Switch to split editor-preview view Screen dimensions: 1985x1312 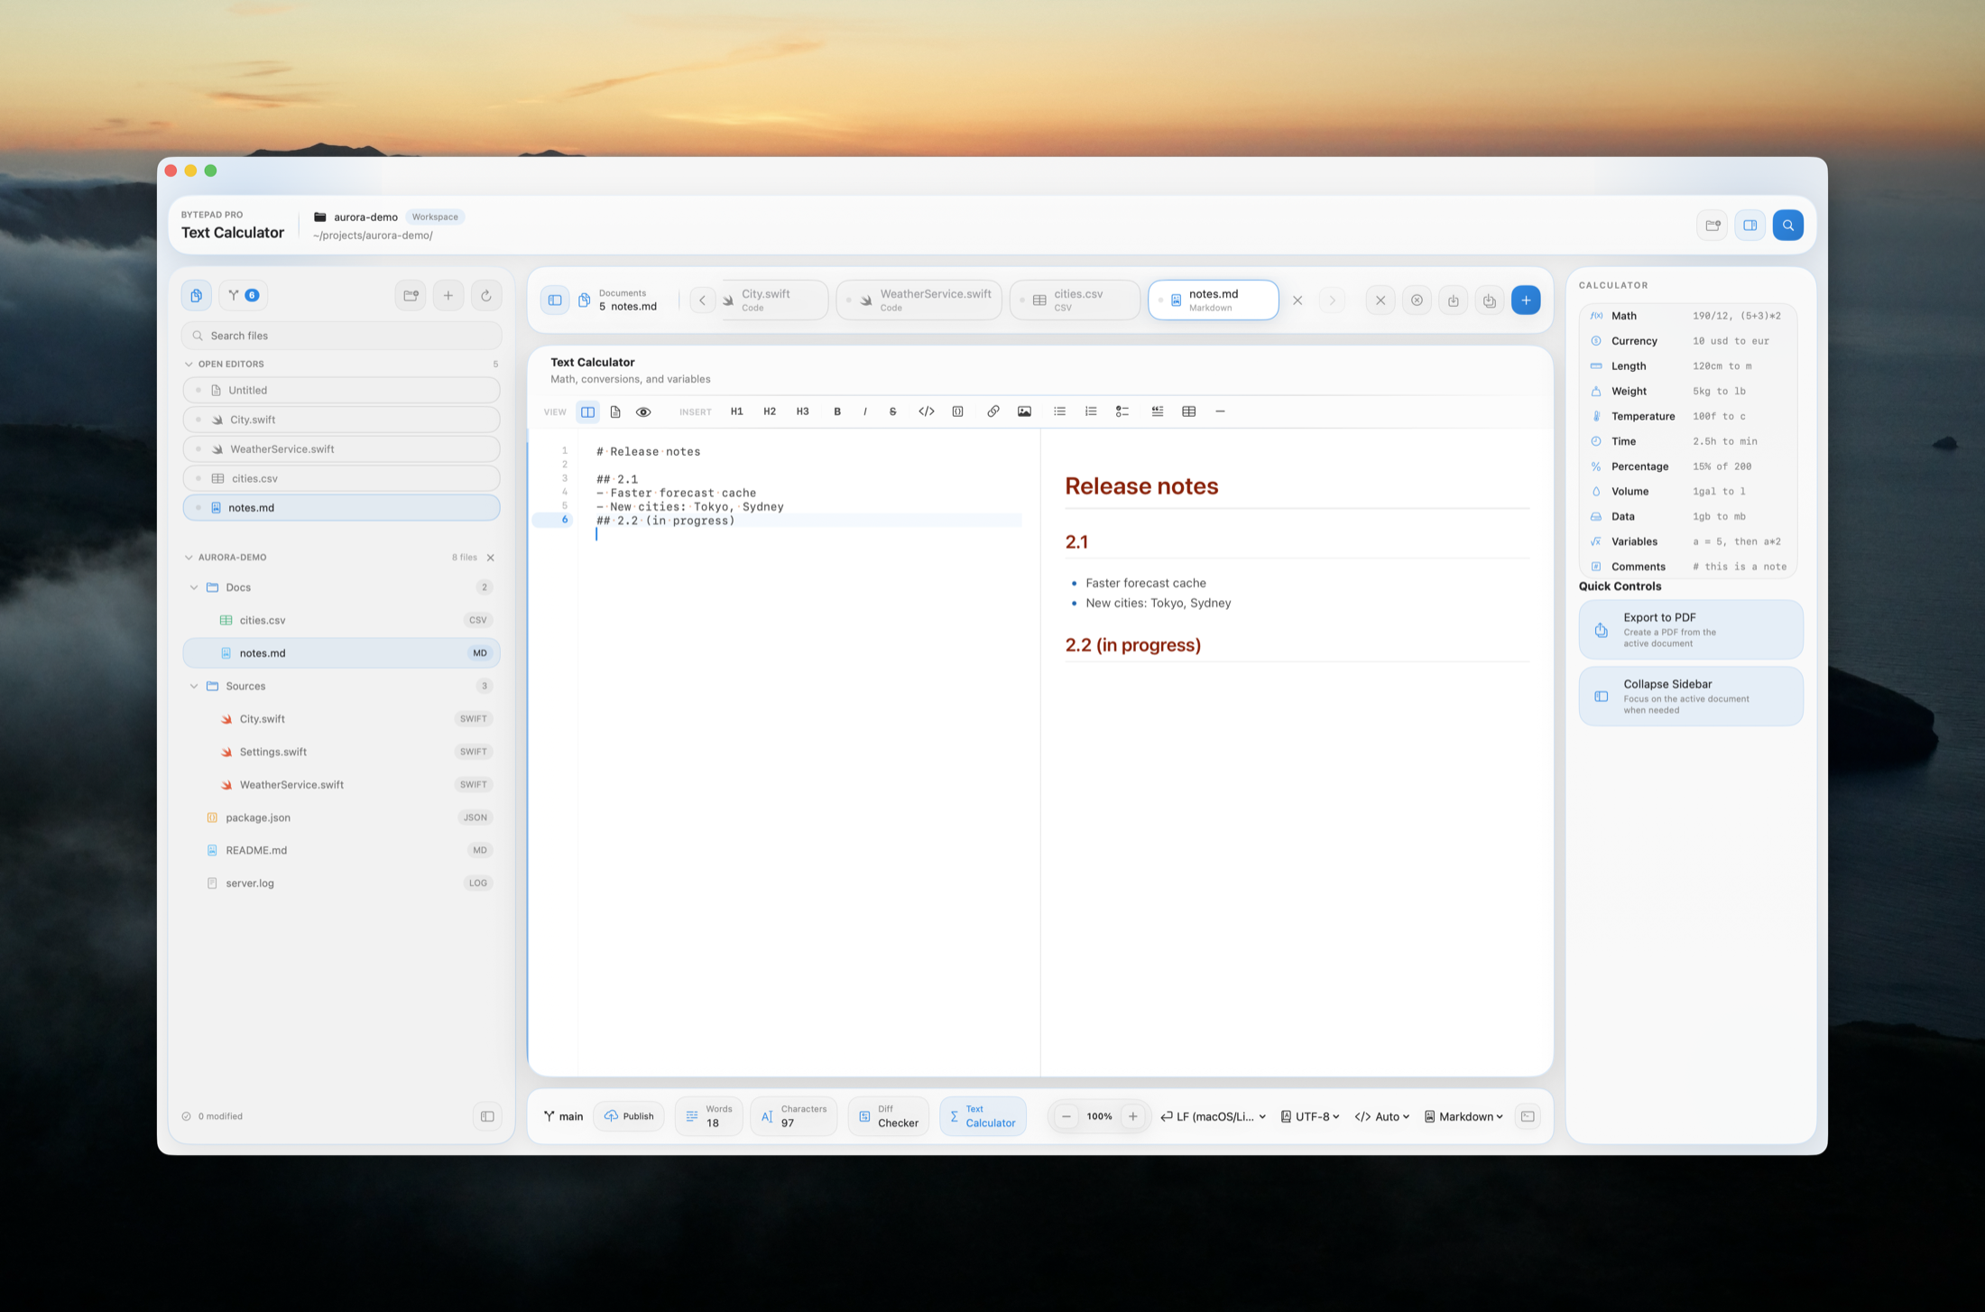[x=587, y=411]
